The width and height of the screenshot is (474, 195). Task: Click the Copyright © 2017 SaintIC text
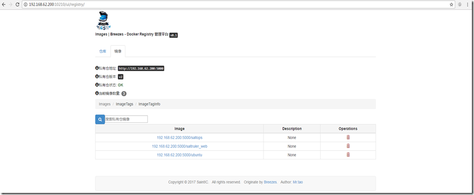pos(188,182)
